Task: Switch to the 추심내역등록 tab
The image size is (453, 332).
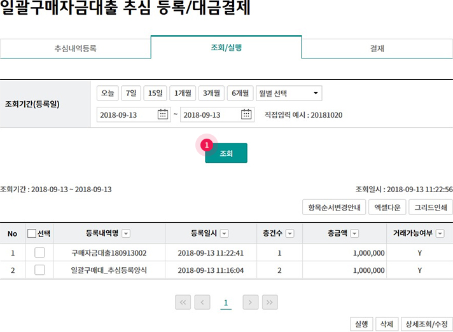Action: click(x=75, y=48)
